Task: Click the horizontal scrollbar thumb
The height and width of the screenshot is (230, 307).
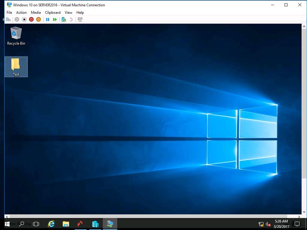Action: [x=148, y=217]
